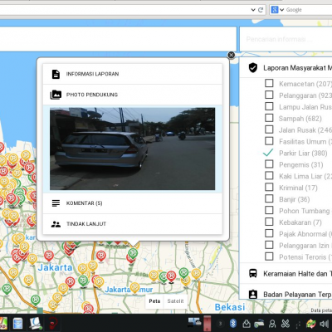Enable the Kemacetan checkbox
Screen dimensions: 332x332
pyautogui.click(x=269, y=83)
